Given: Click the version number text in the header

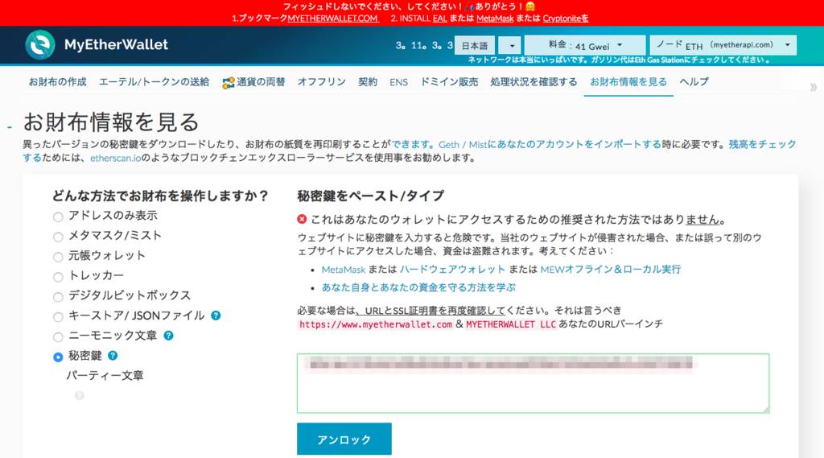Looking at the screenshot, I should [x=423, y=46].
